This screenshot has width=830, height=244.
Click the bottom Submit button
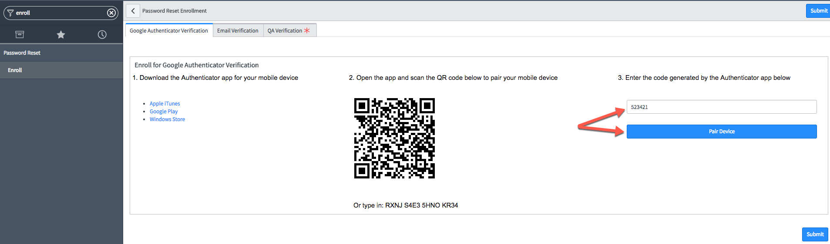[815, 234]
